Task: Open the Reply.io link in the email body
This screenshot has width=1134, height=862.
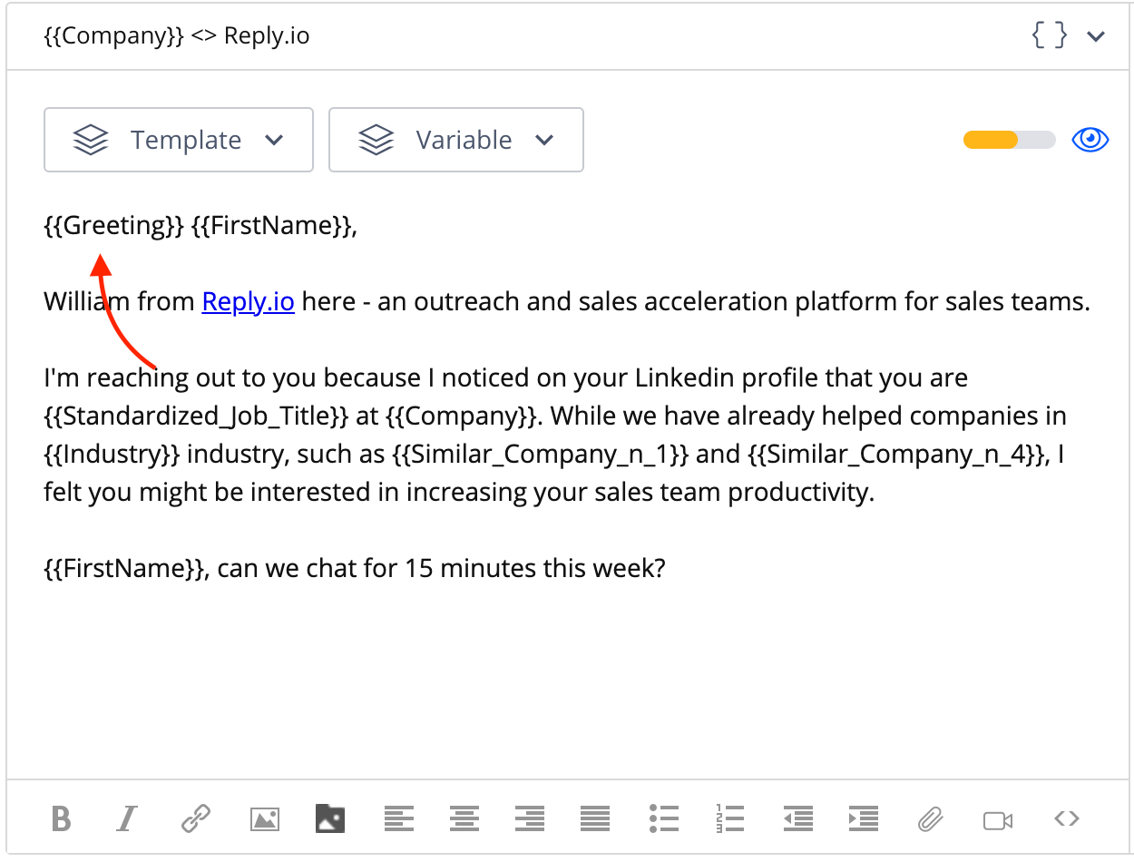Action: pyautogui.click(x=249, y=301)
